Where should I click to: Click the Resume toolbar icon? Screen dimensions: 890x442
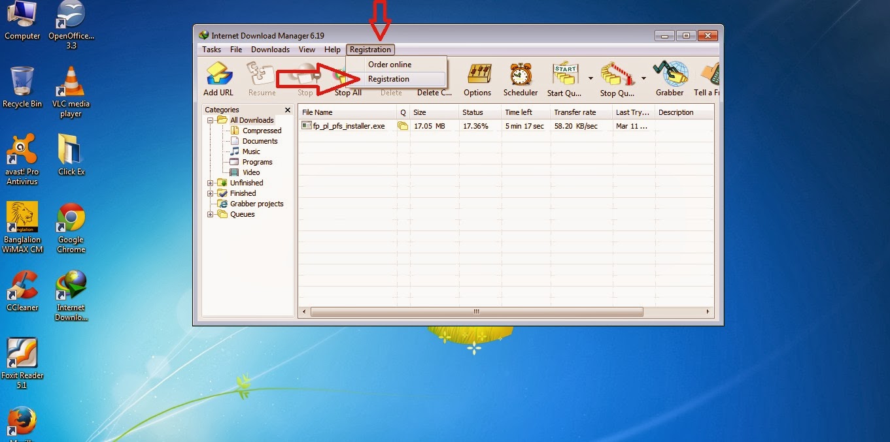tap(262, 80)
